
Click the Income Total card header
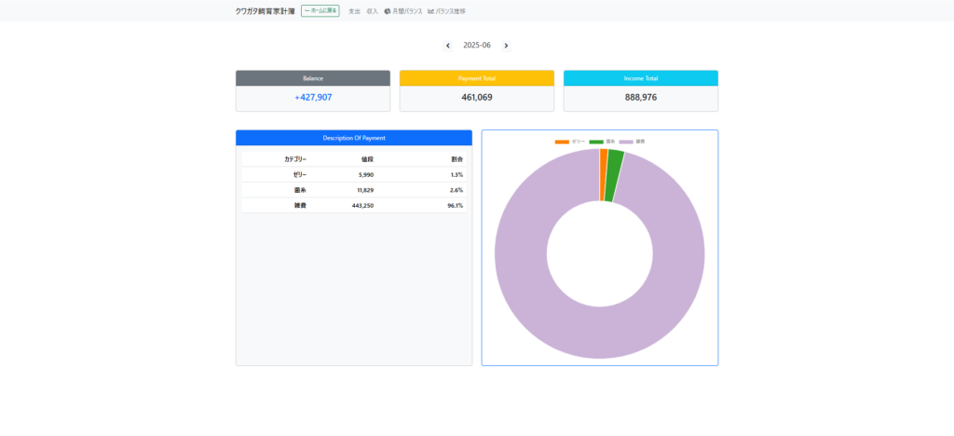coord(641,78)
